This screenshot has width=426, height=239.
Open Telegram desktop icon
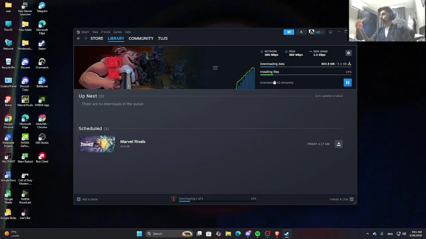(x=42, y=7)
